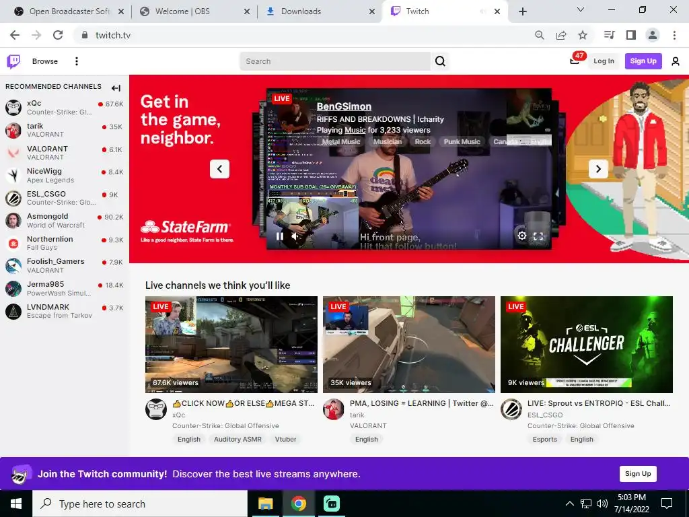Open PMA, LOSING = LEARNING stream title
The height and width of the screenshot is (517, 689).
pos(422,403)
